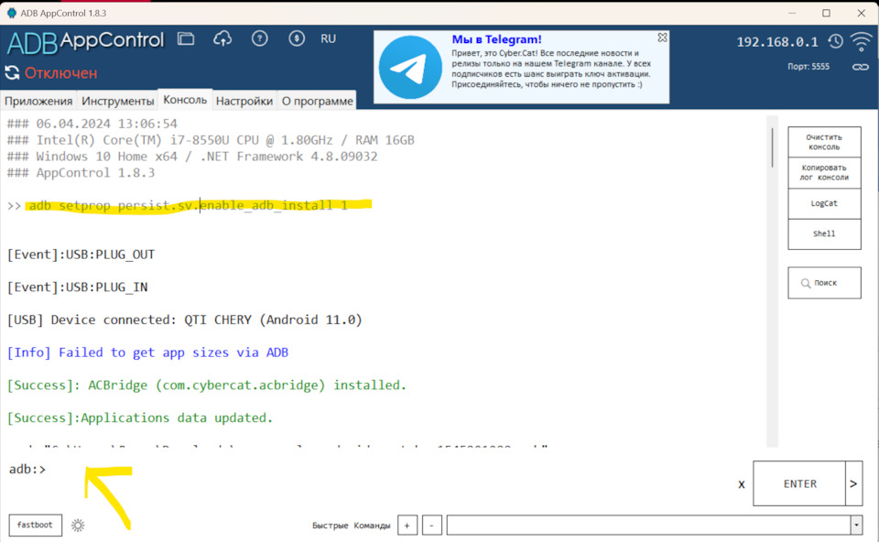
Task: Open the help question mark icon
Action: click(259, 38)
